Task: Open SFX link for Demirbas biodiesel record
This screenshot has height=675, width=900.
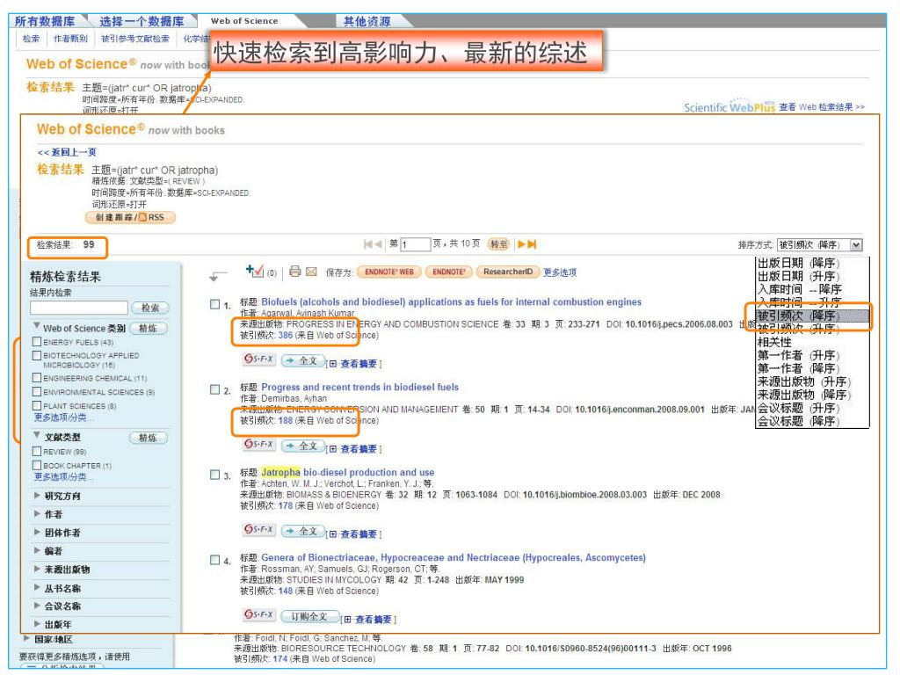Action: point(259,444)
